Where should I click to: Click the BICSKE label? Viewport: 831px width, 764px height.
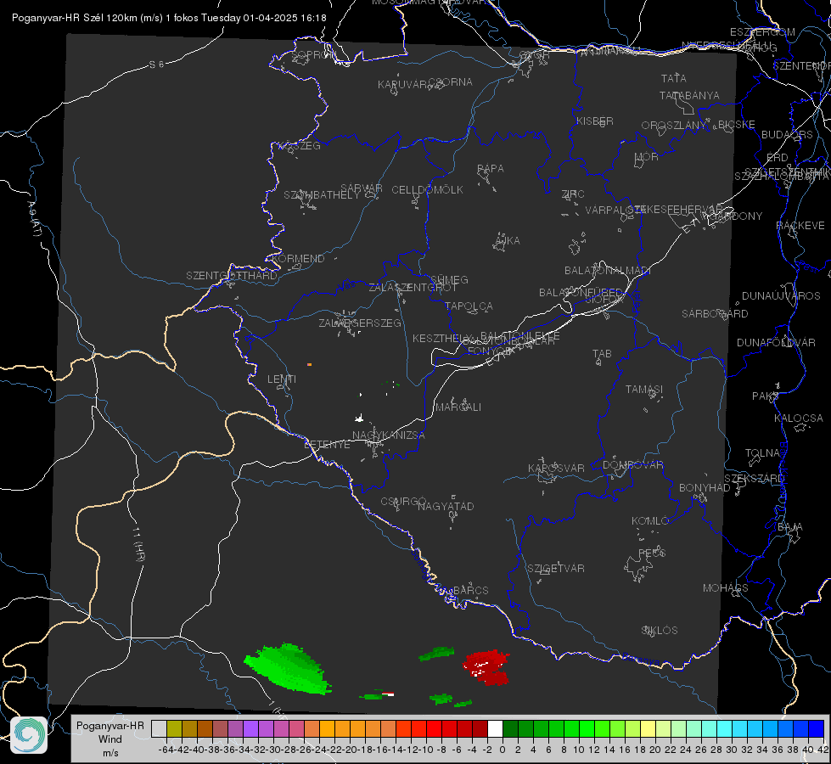(x=737, y=125)
